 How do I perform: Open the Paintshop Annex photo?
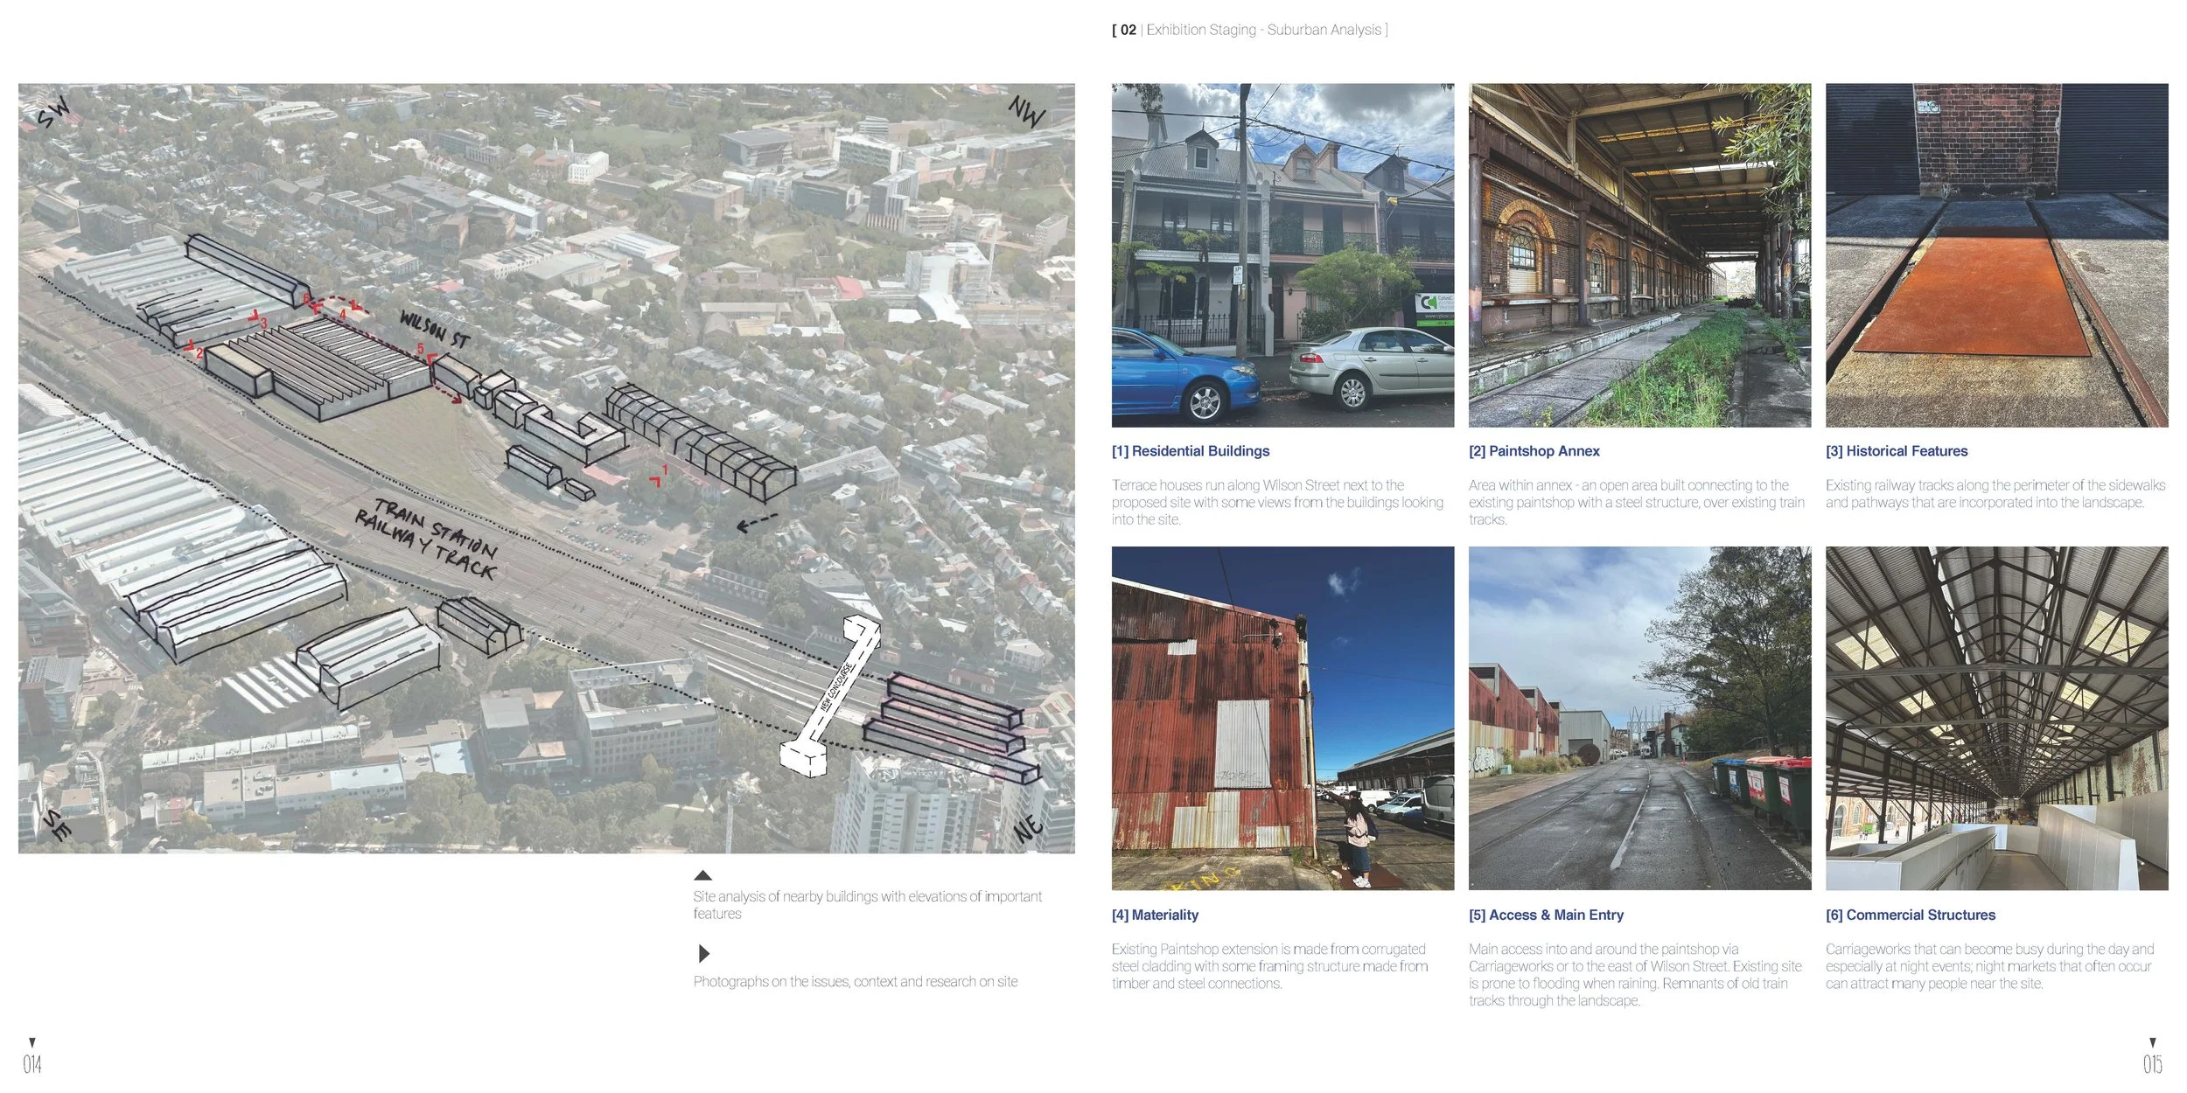pyautogui.click(x=1639, y=255)
